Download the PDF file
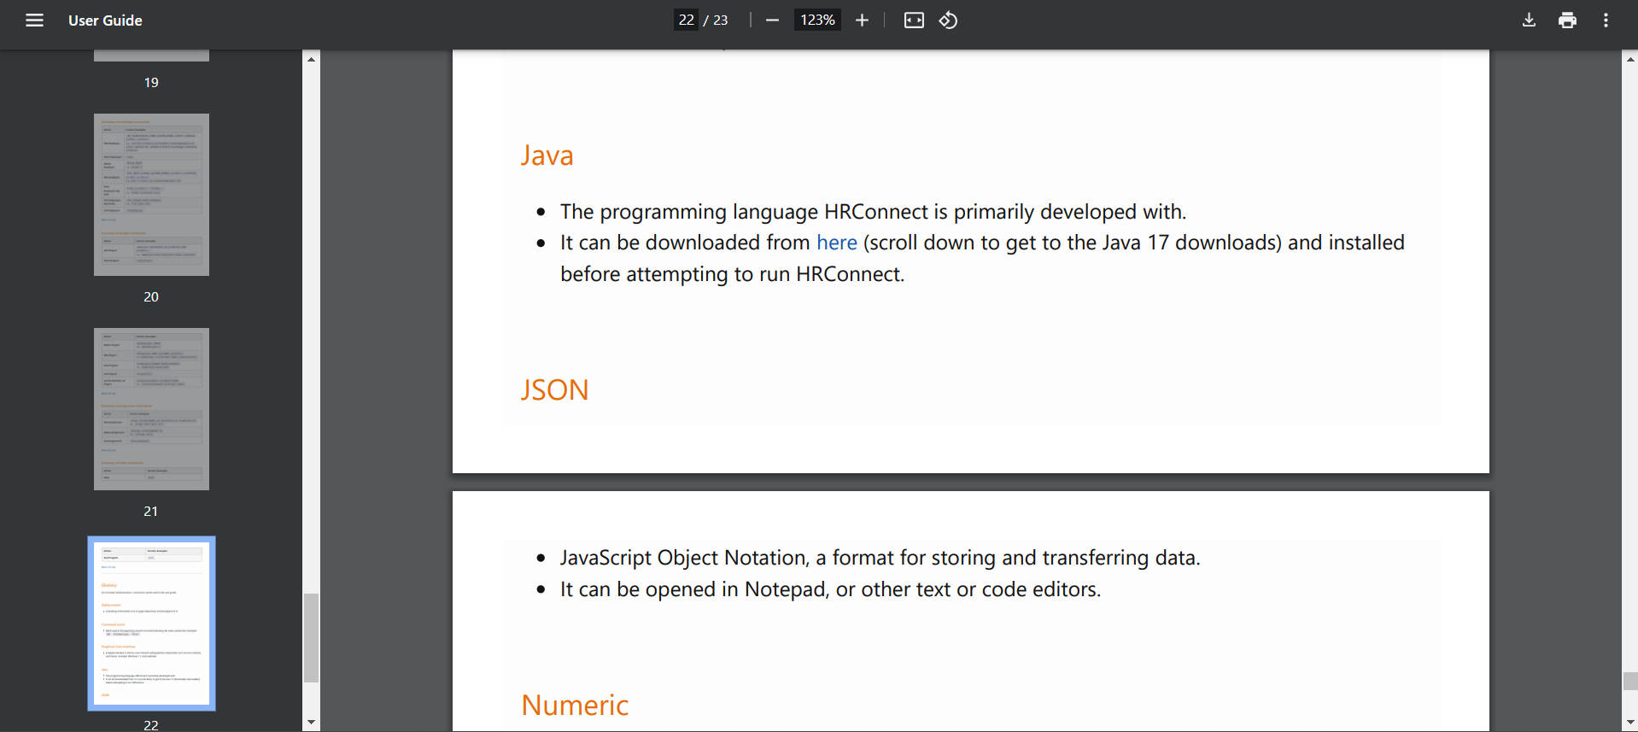The image size is (1638, 732). tap(1529, 20)
